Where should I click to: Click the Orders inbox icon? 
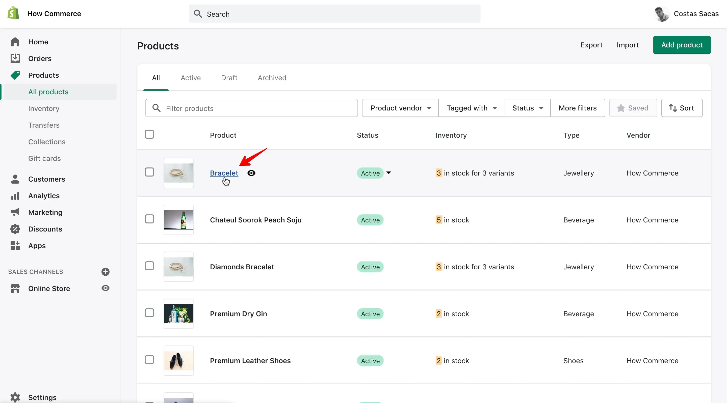[x=15, y=59]
